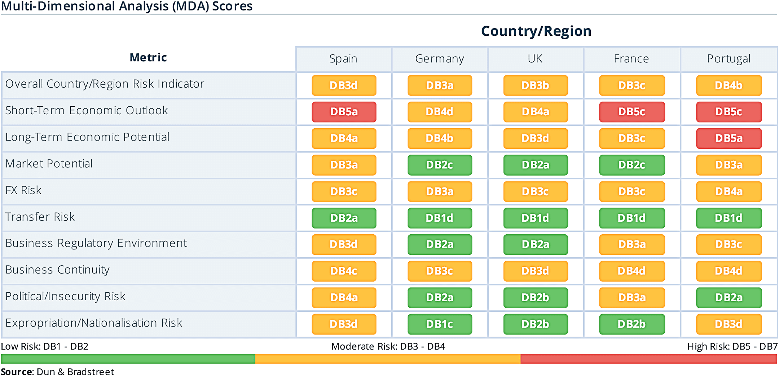The width and height of the screenshot is (779, 381).
Task: Click UK's Political/Insecurity Risk badge DB2b
Action: 536,298
